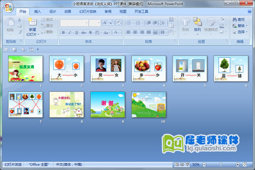
Task: Open the Quick Styles gallery
Action: tap(211, 22)
